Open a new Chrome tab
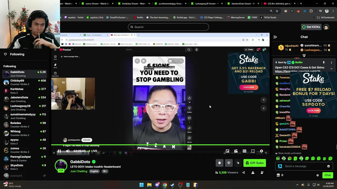This screenshot has height=189, width=337. [x=301, y=4]
